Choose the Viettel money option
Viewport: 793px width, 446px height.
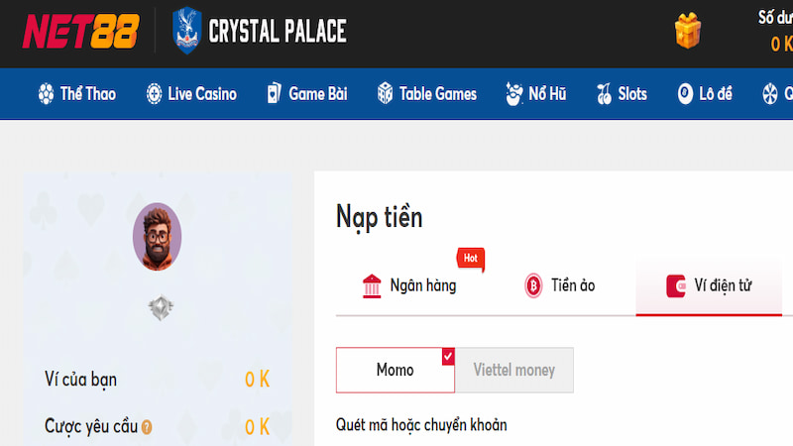(x=514, y=370)
